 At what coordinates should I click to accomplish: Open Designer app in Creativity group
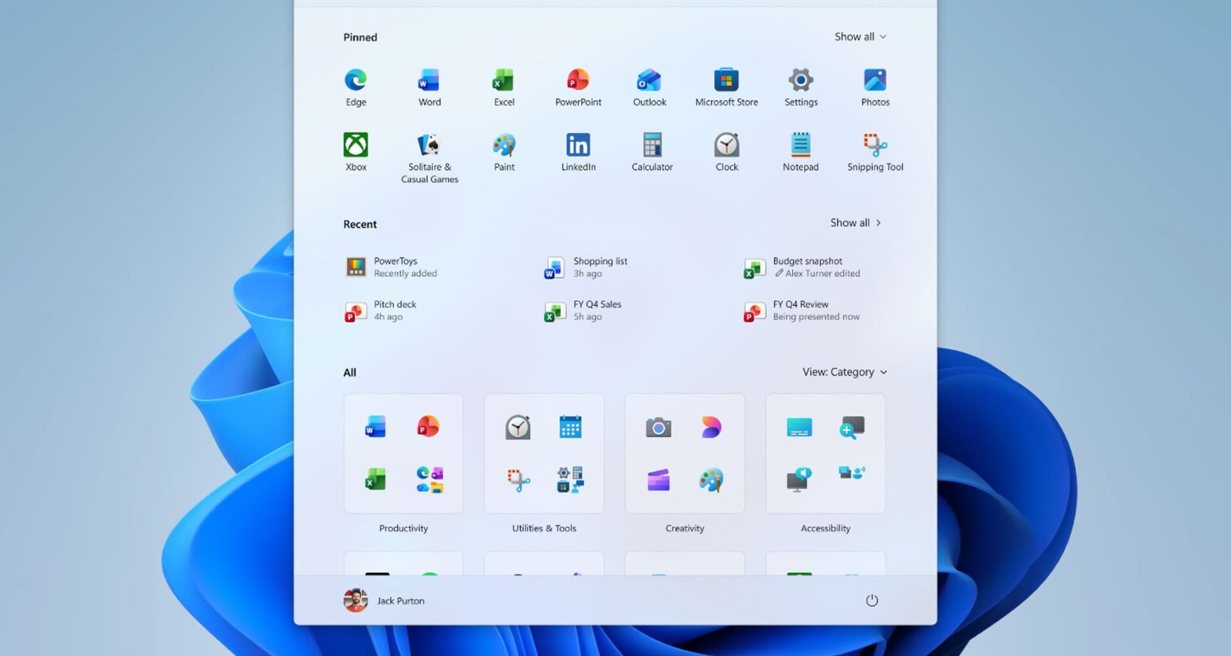[x=711, y=427]
